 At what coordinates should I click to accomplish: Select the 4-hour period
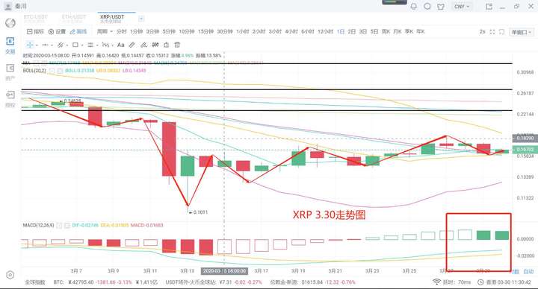click(291, 31)
